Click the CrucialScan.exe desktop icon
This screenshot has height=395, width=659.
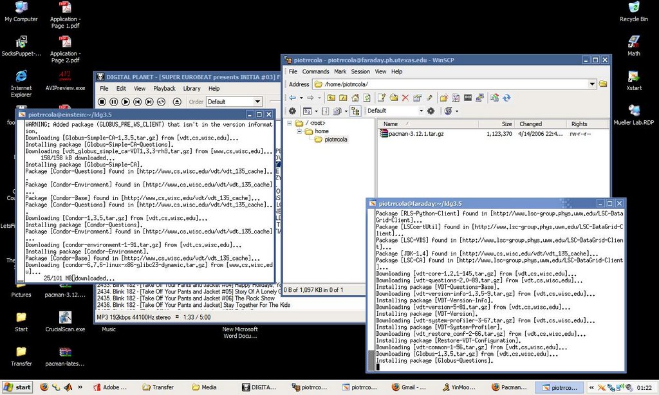[65, 322]
